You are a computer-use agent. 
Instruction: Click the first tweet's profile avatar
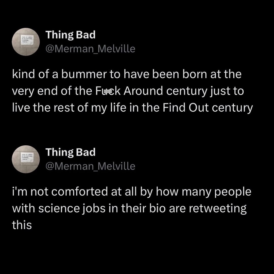[x=26, y=42]
